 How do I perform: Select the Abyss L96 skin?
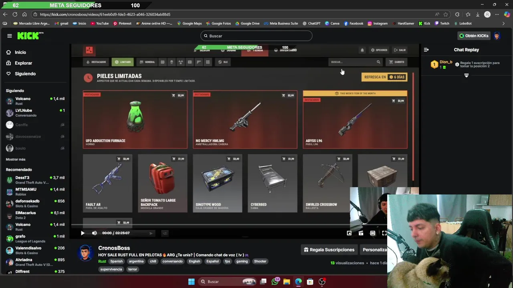click(355, 120)
